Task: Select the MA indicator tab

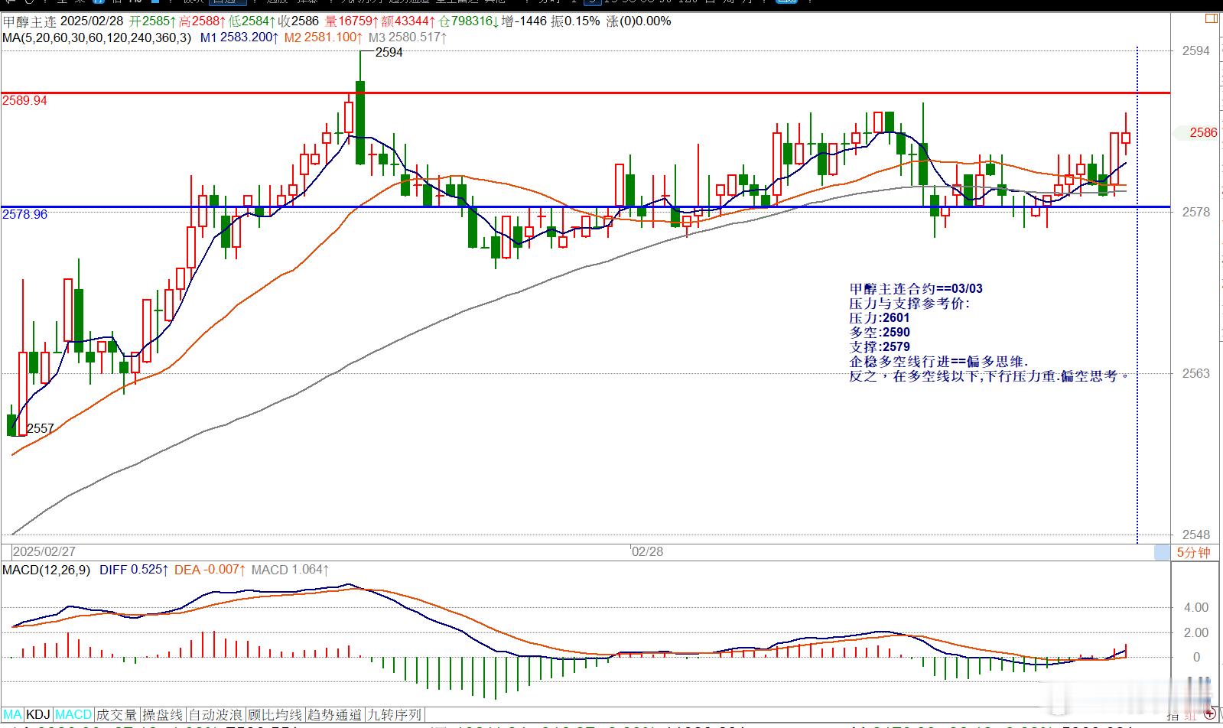Action: 13,715
